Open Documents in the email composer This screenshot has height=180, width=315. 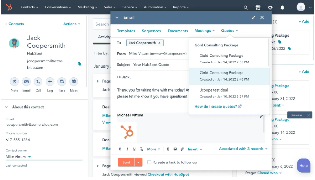(x=178, y=31)
